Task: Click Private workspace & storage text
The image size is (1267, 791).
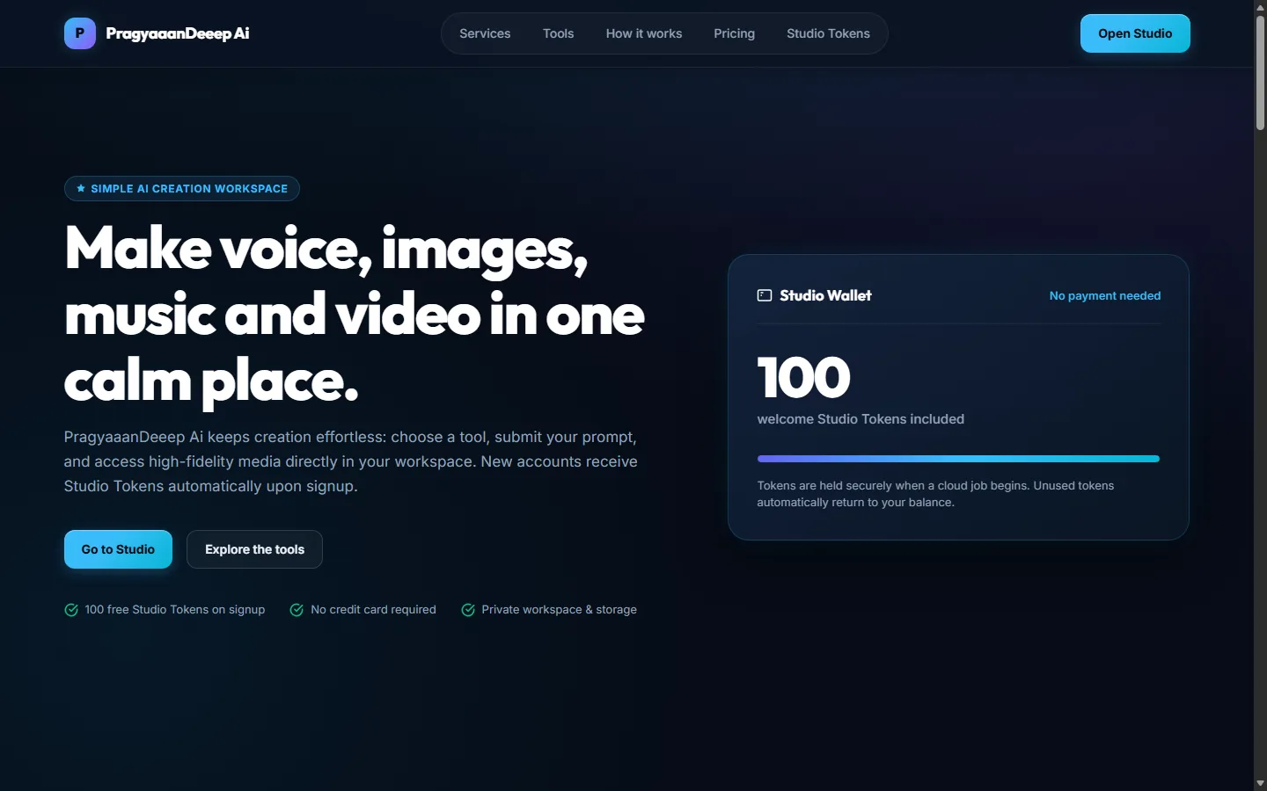Action: [x=559, y=609]
